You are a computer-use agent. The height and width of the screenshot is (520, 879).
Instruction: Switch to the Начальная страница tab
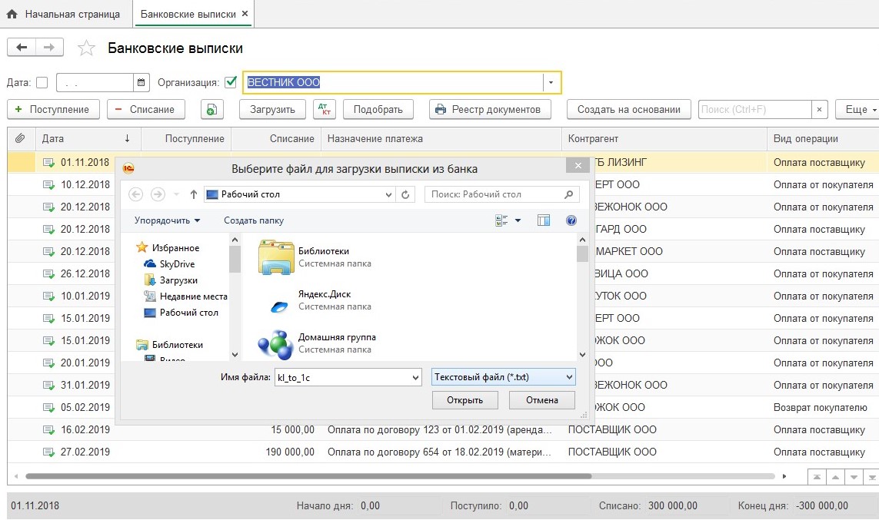(65, 14)
